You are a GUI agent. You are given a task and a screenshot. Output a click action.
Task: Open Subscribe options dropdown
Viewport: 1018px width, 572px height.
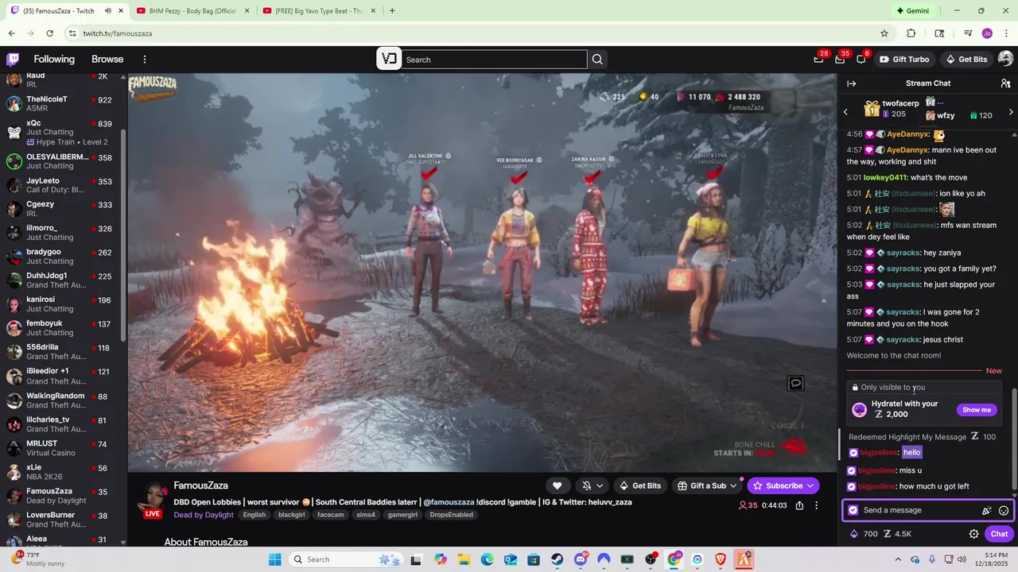tap(810, 485)
